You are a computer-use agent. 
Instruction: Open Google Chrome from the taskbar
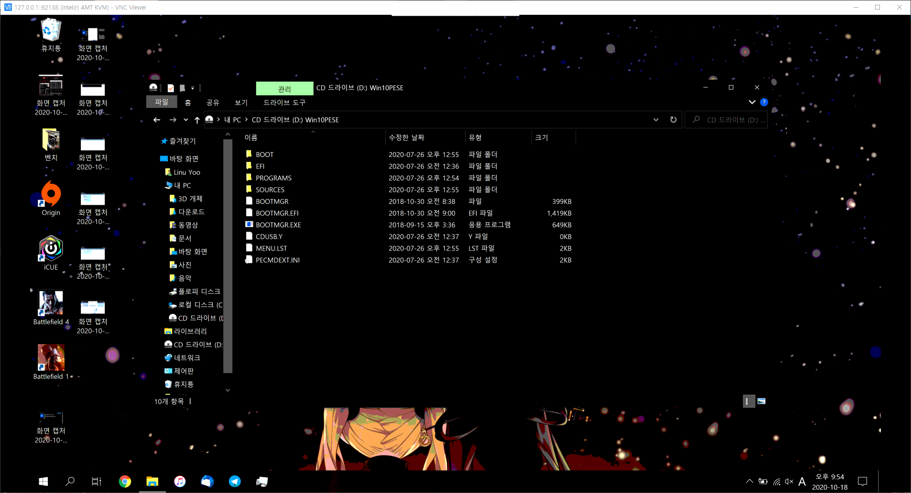click(x=125, y=481)
